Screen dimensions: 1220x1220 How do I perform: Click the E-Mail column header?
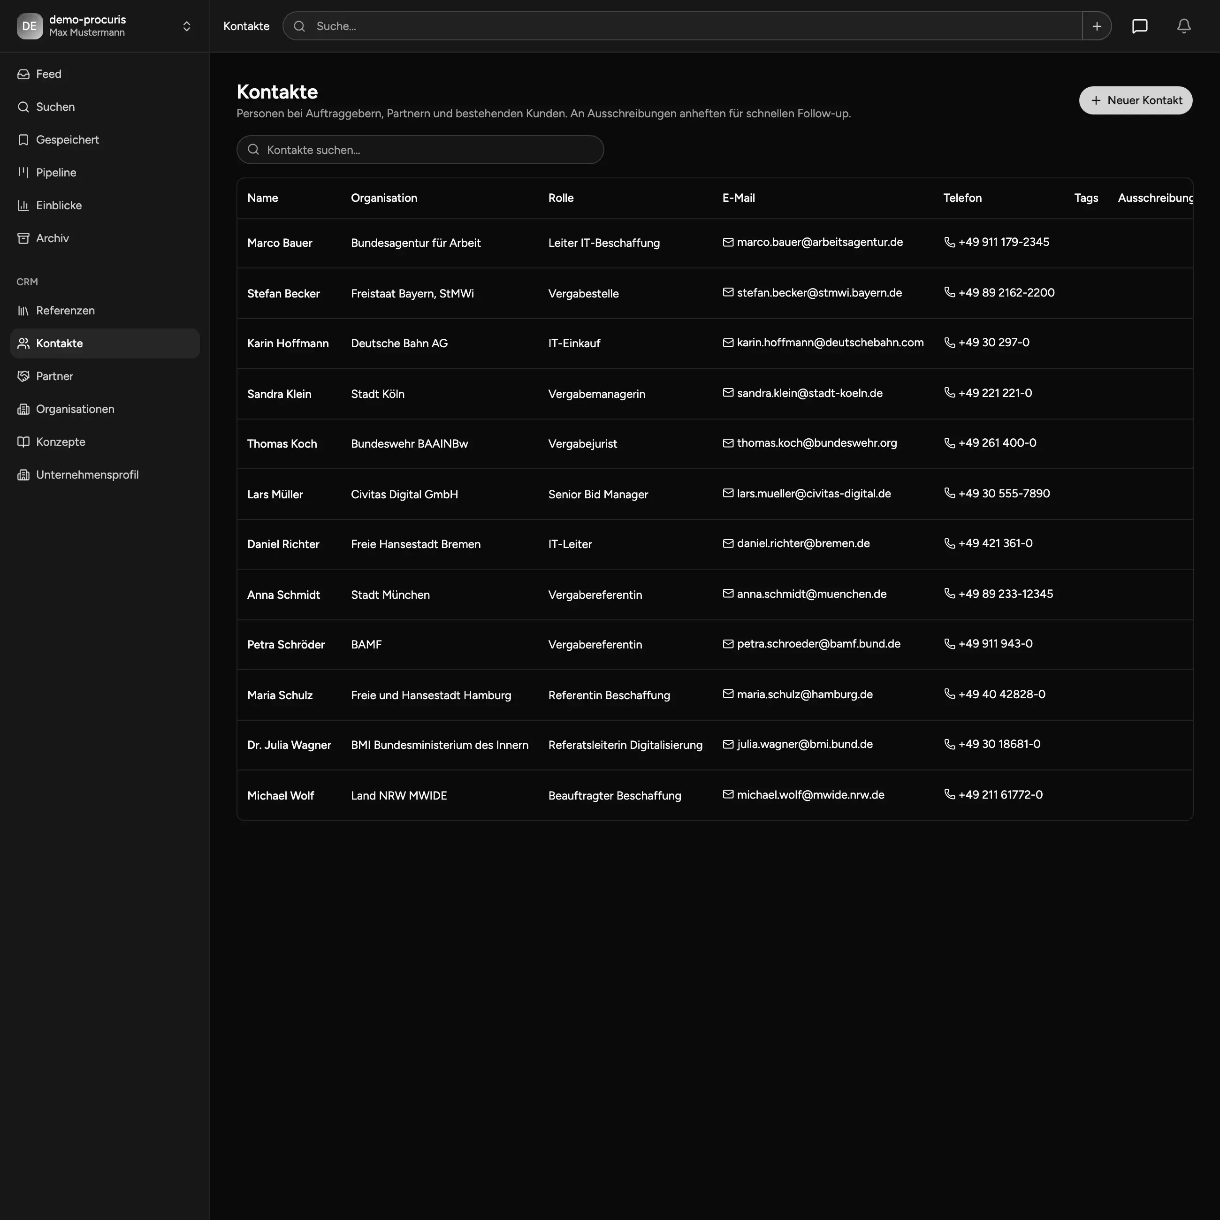click(x=738, y=198)
